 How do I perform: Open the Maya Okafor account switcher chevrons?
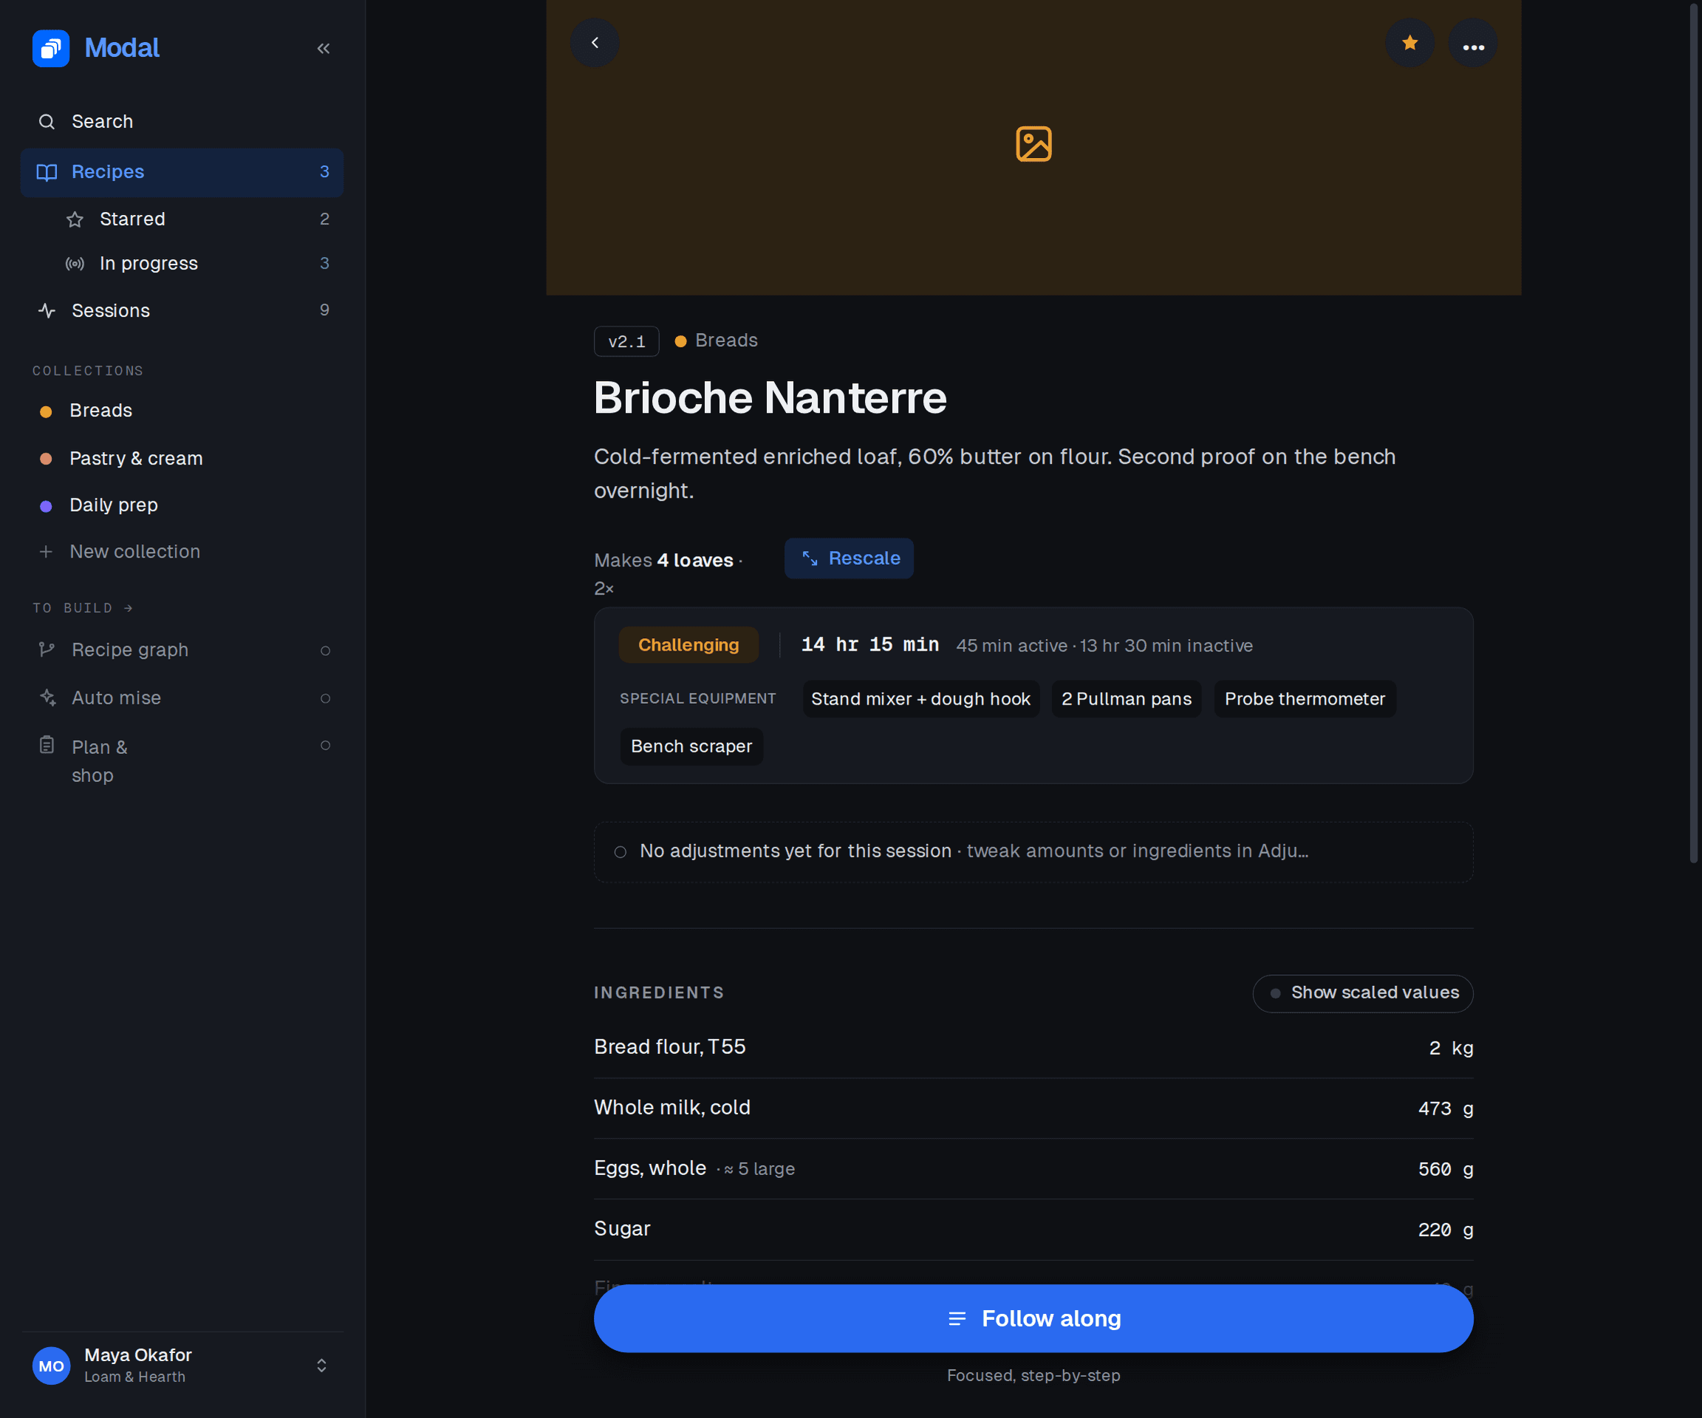[x=322, y=1366]
